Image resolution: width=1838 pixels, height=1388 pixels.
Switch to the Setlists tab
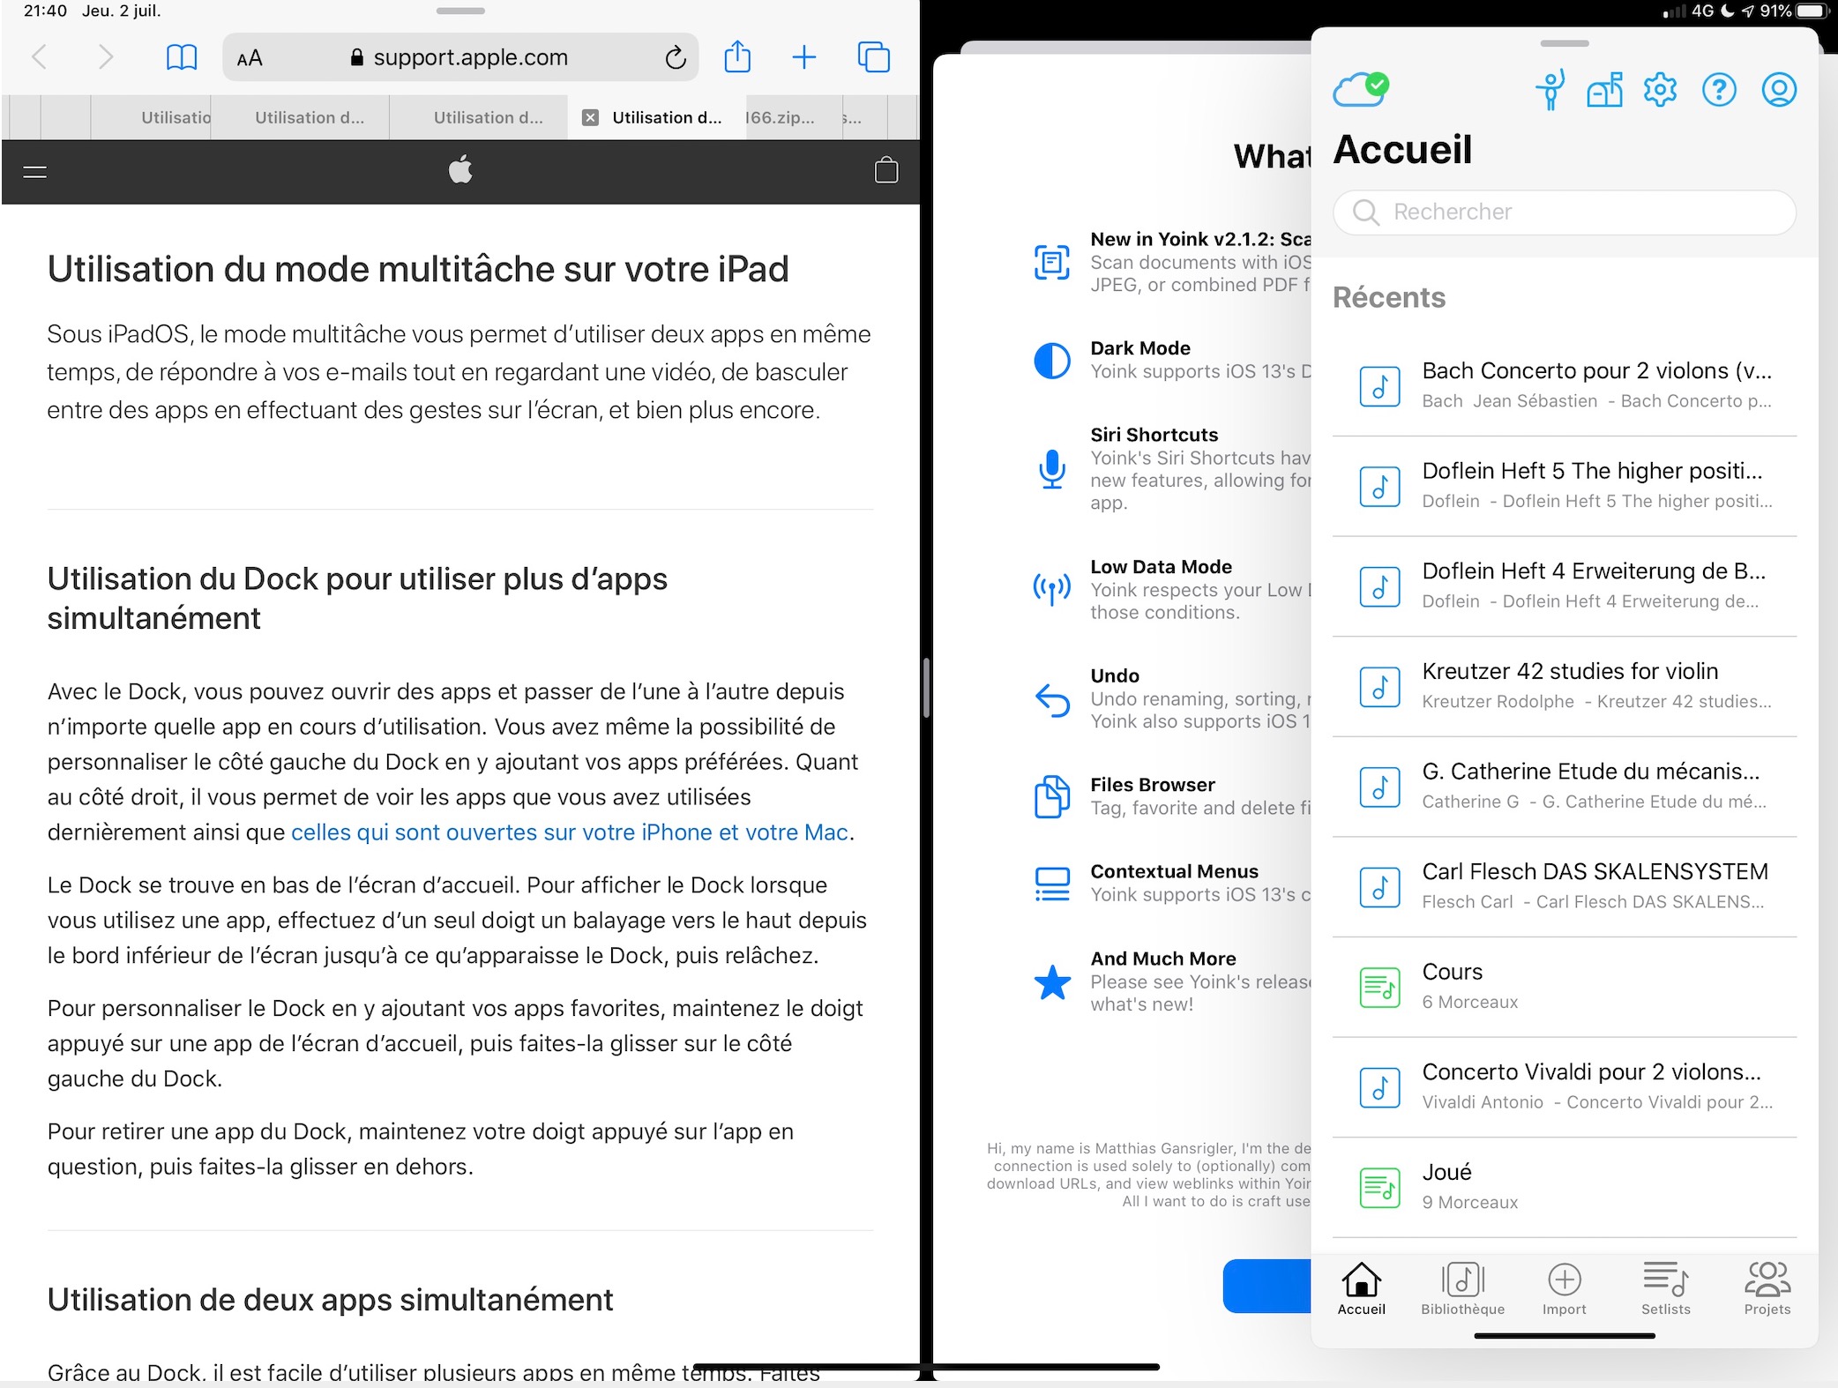coord(1665,1289)
